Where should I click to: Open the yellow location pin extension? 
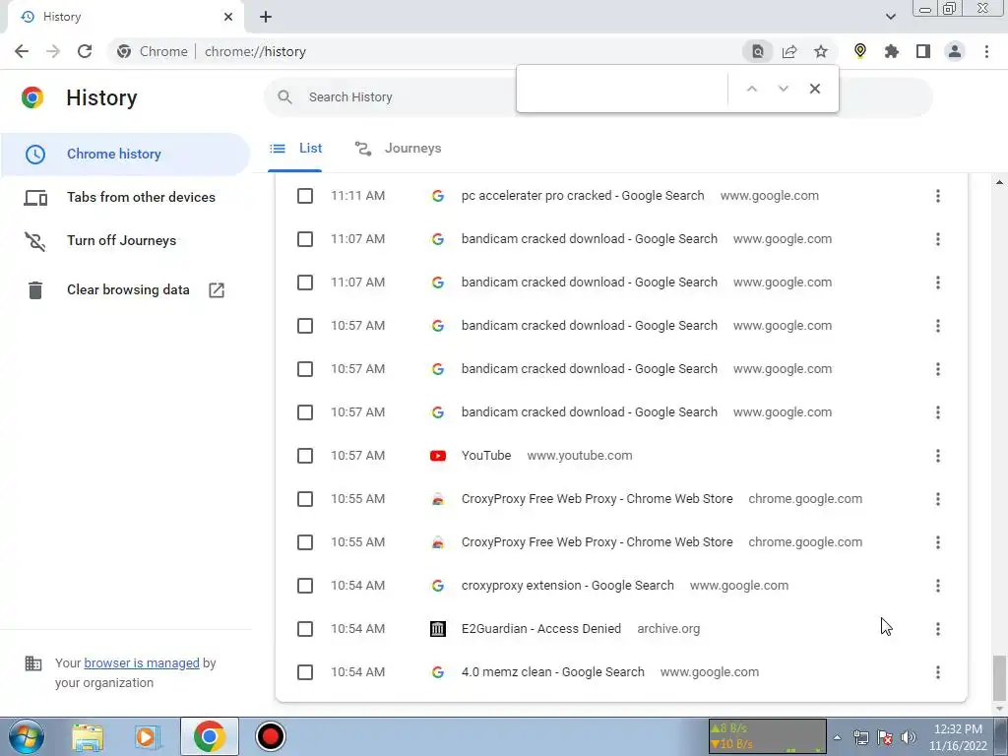click(x=860, y=51)
